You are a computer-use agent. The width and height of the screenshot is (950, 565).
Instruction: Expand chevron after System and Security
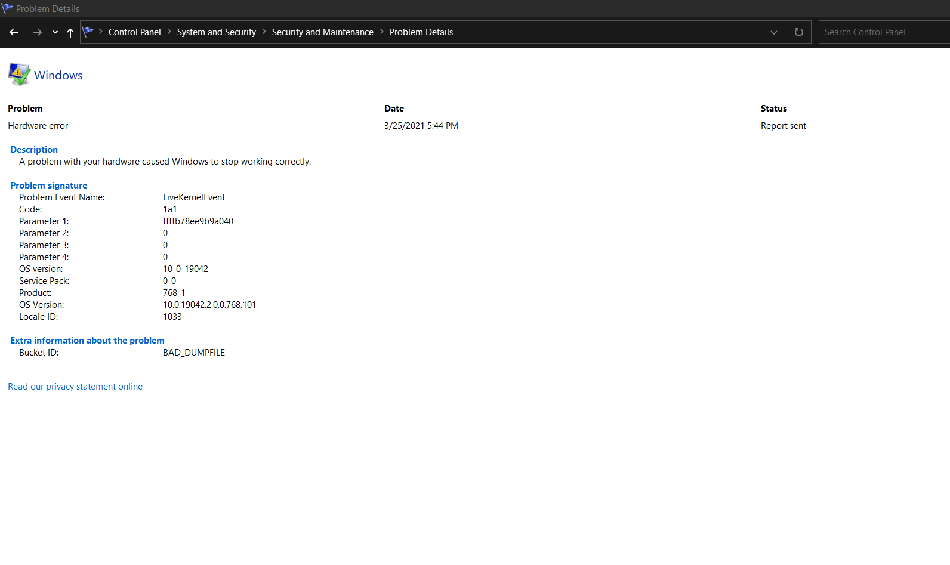pos(264,32)
